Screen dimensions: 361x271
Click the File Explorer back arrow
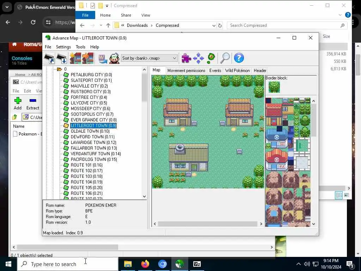[x=82, y=25]
